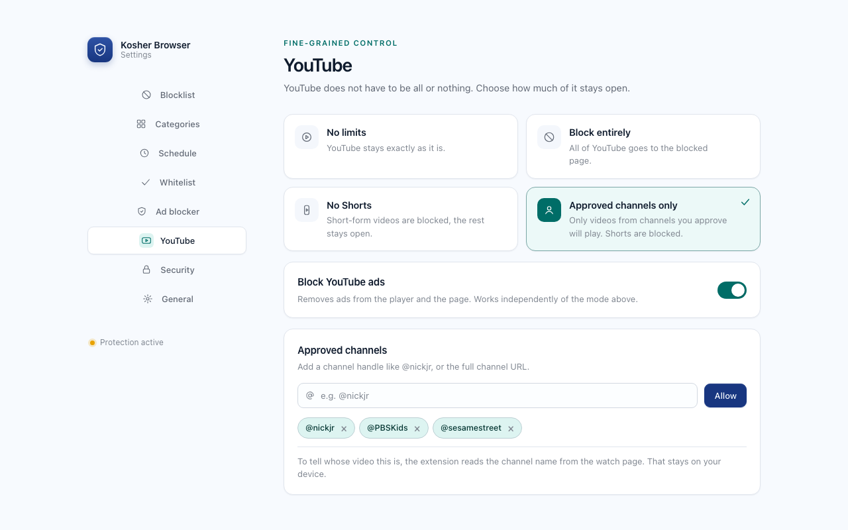
Task: Click the Schedule clock icon
Action: [x=144, y=153]
